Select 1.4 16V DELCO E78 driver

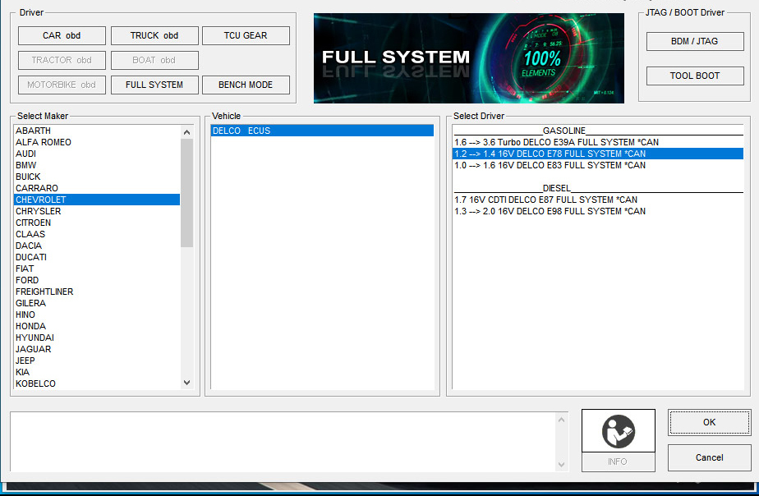coord(598,154)
